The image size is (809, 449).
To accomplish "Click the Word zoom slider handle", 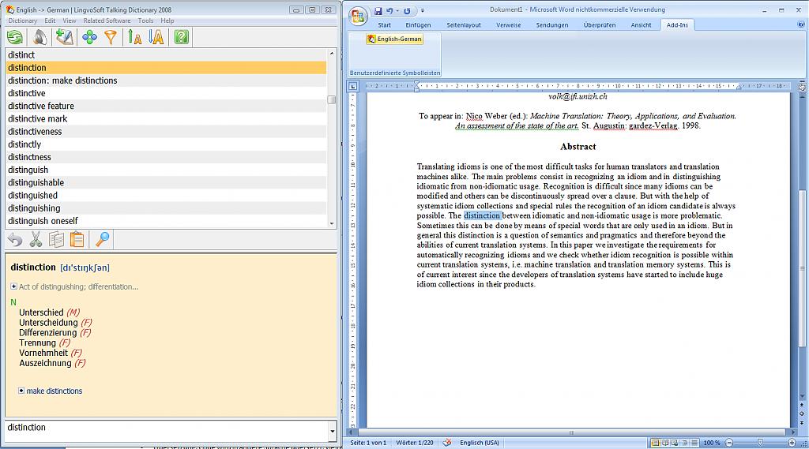I will [760, 443].
